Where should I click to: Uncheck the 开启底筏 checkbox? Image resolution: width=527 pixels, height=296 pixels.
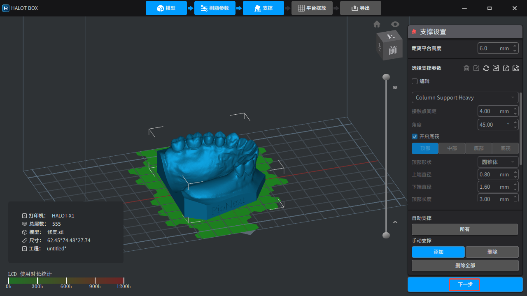pyautogui.click(x=415, y=136)
